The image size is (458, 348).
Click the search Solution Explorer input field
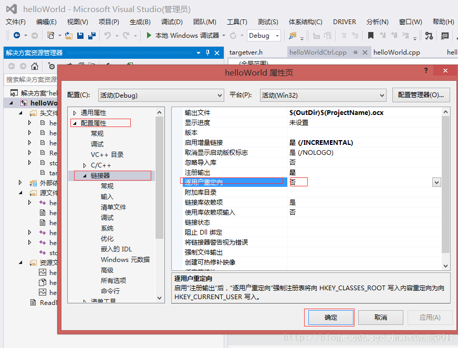tap(32, 79)
